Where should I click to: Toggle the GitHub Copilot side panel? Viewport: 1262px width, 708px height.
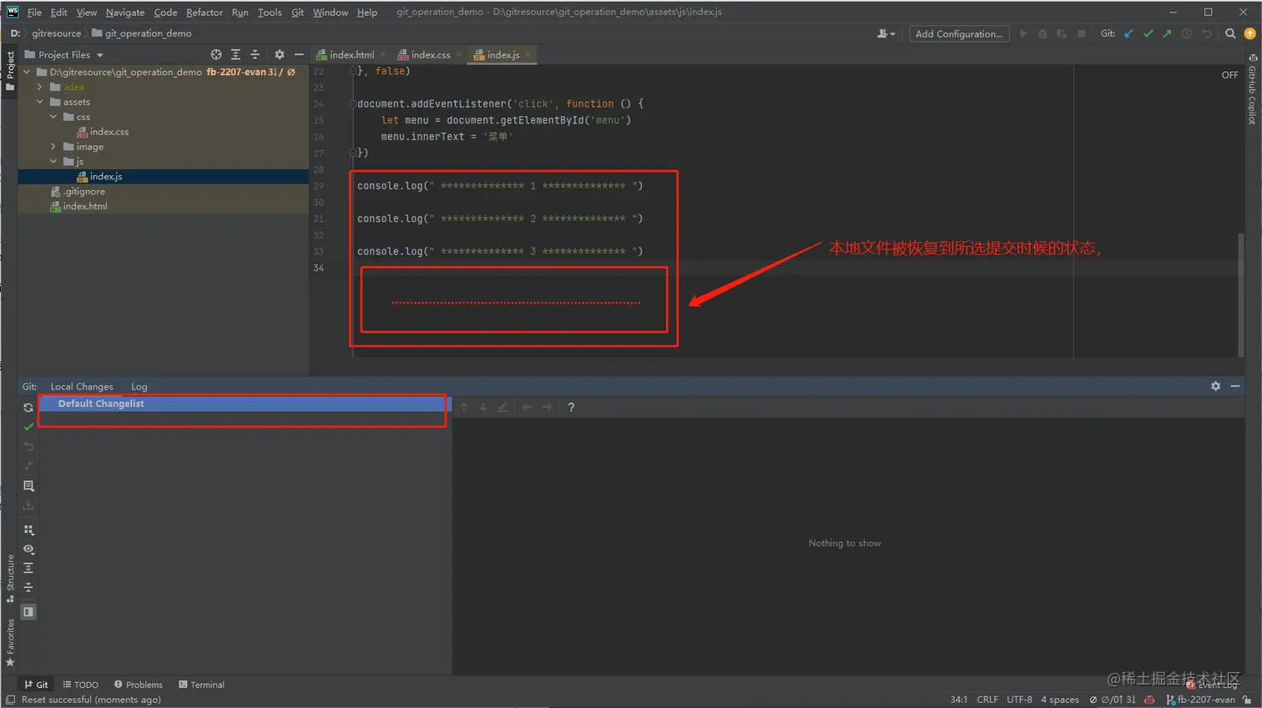click(x=1252, y=90)
